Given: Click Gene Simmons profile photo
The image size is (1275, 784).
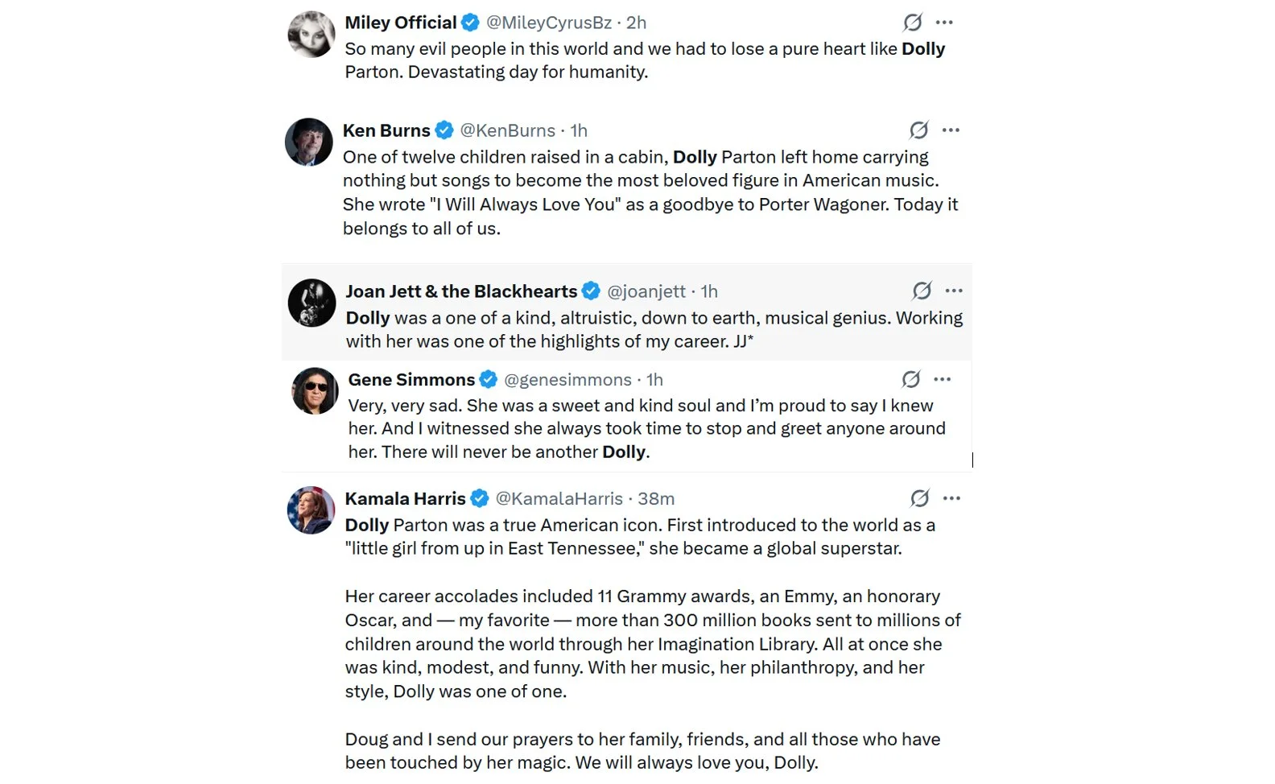Looking at the screenshot, I should pyautogui.click(x=315, y=391).
